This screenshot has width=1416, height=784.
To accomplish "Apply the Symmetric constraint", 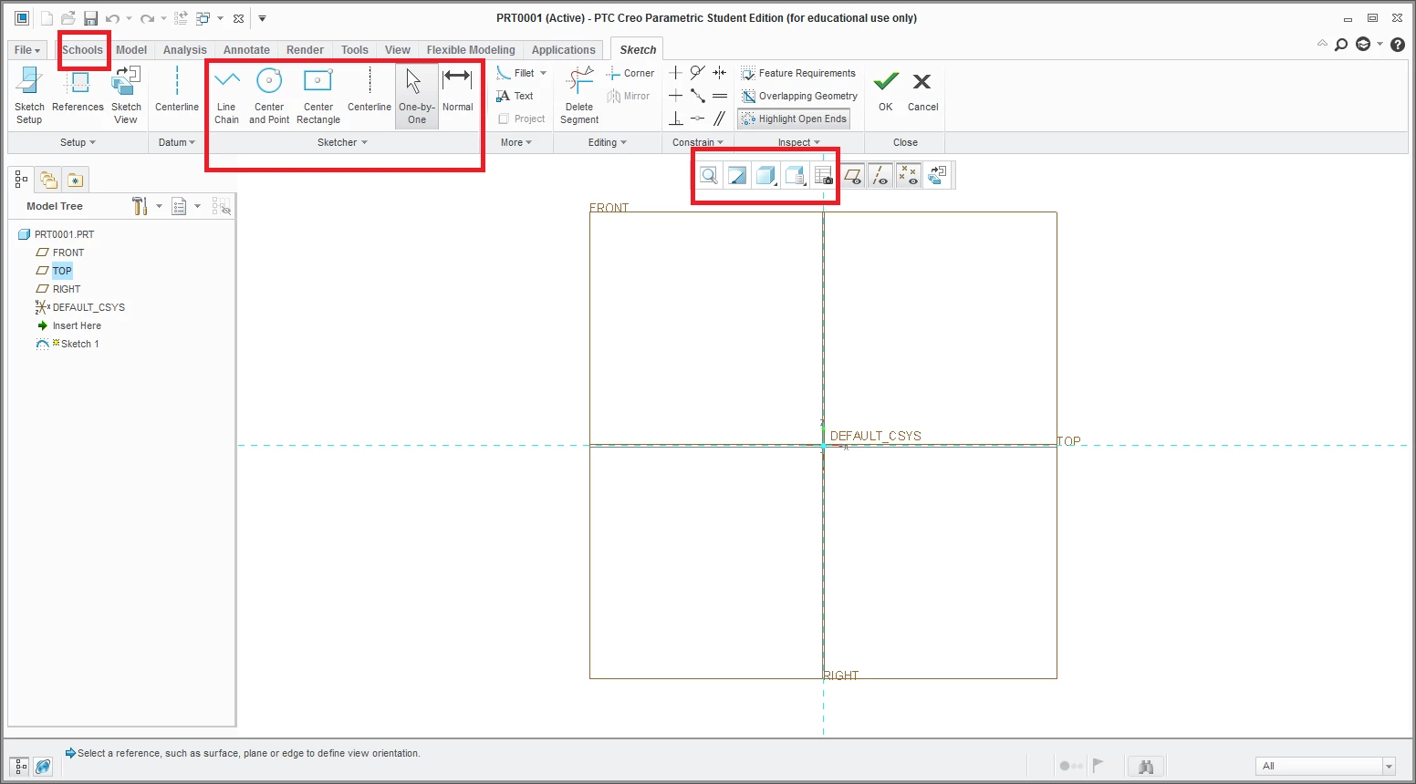I will (720, 73).
